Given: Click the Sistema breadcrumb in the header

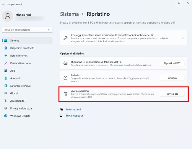Looking at the screenshot, I should pyautogui.click(x=69, y=14).
